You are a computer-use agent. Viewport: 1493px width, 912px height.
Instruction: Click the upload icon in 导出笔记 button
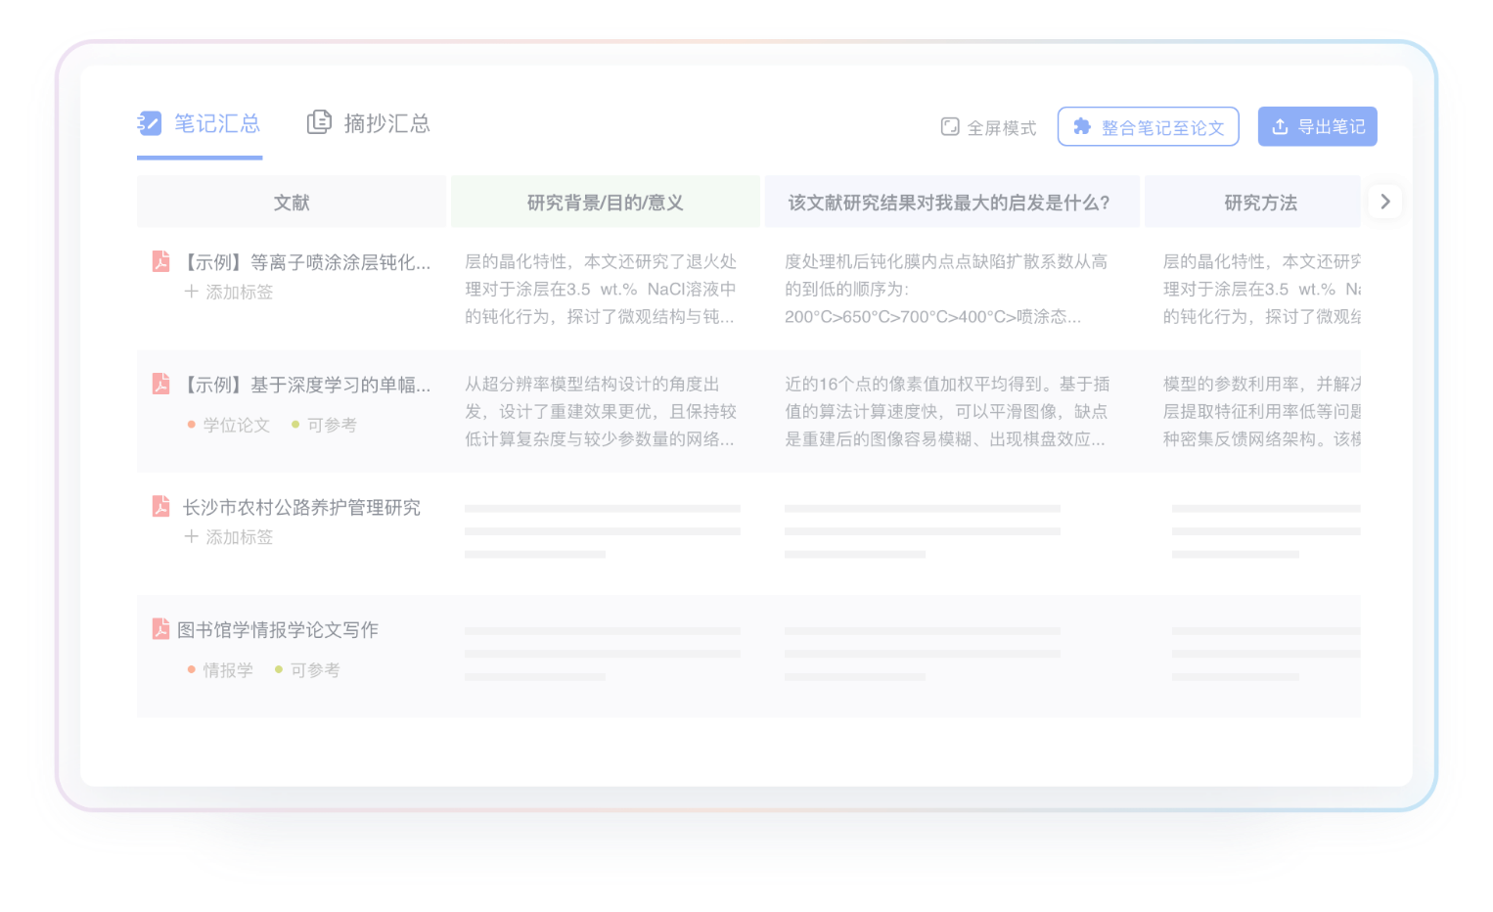click(x=1280, y=126)
